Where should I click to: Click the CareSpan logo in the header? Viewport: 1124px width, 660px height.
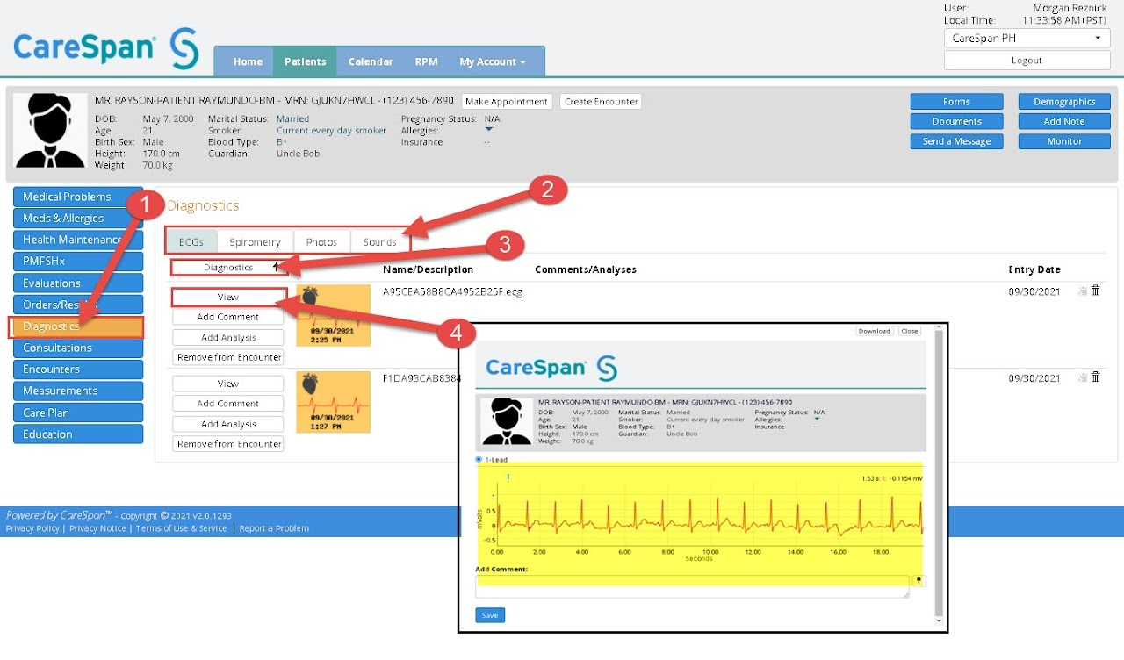(x=105, y=47)
